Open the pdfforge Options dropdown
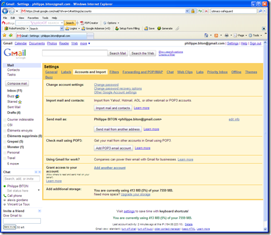The image size is (271, 235). click(x=118, y=23)
